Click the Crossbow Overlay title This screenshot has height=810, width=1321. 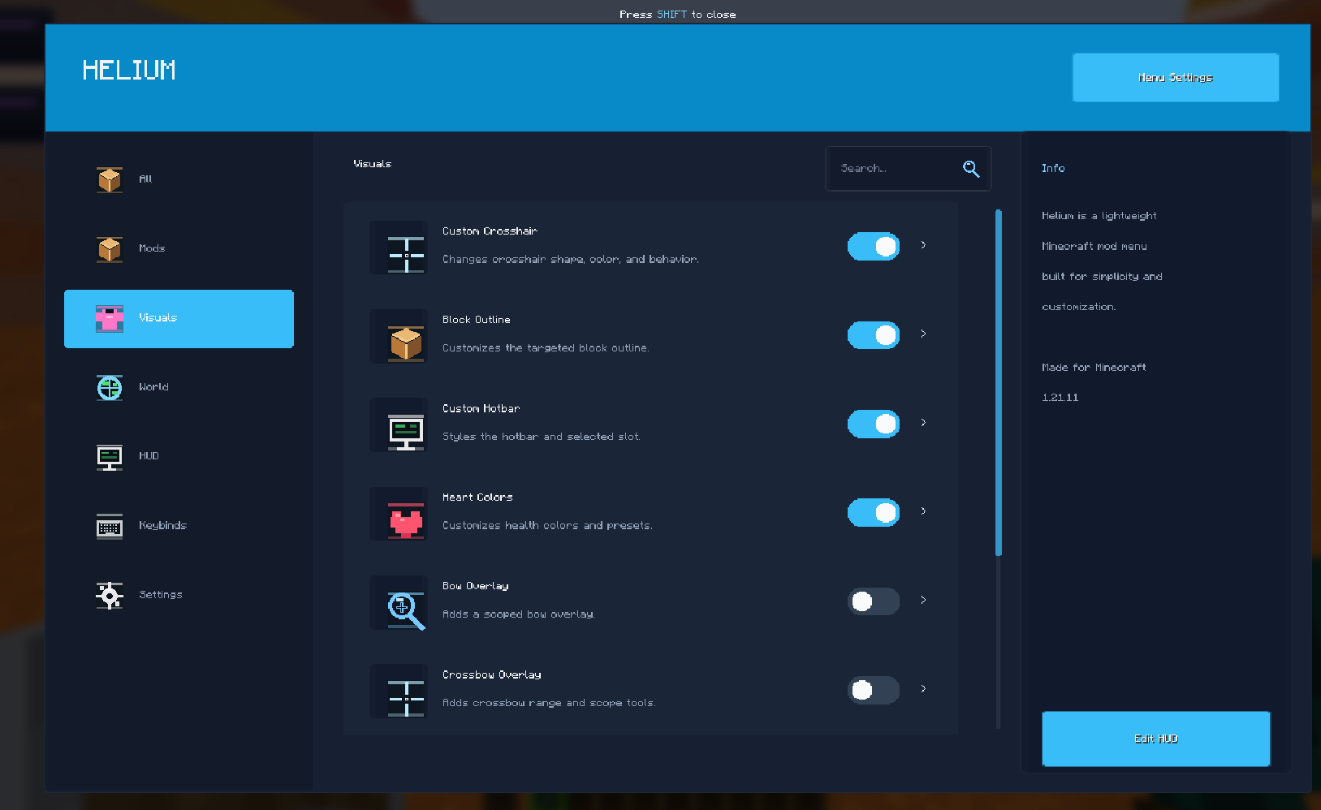point(492,674)
